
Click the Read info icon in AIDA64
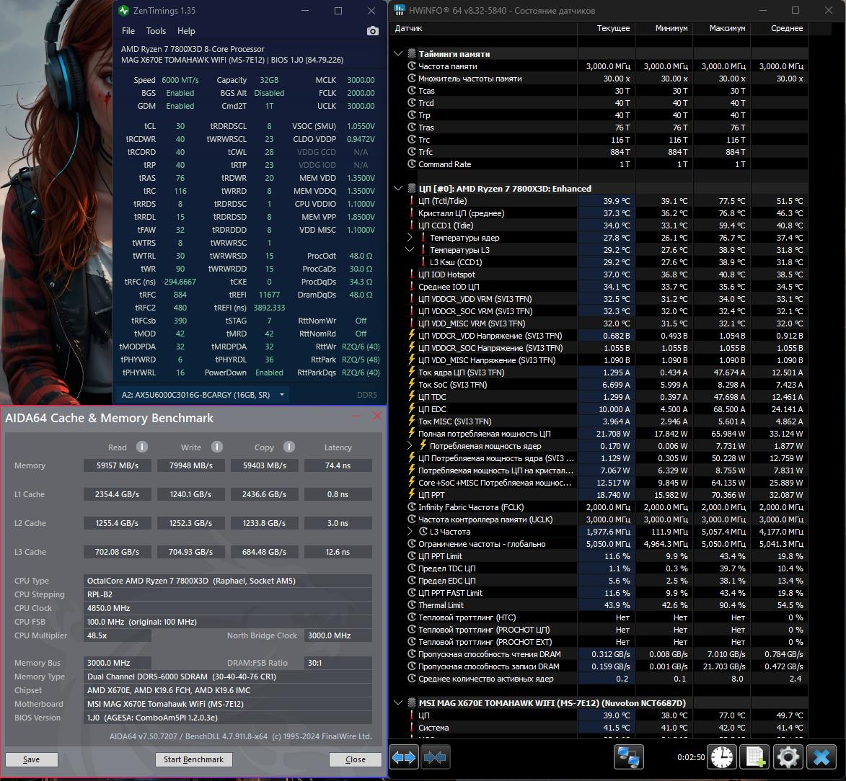(x=142, y=447)
